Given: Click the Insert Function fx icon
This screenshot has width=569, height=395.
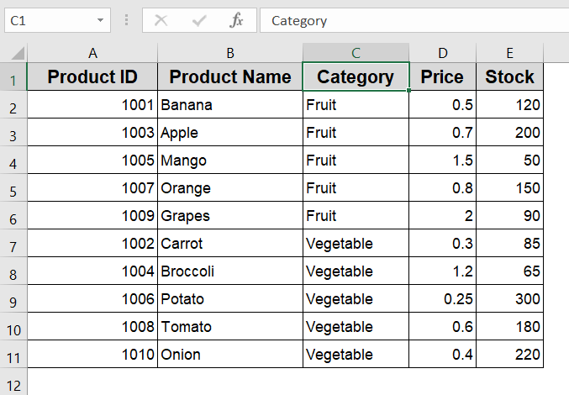Looking at the screenshot, I should [236, 20].
